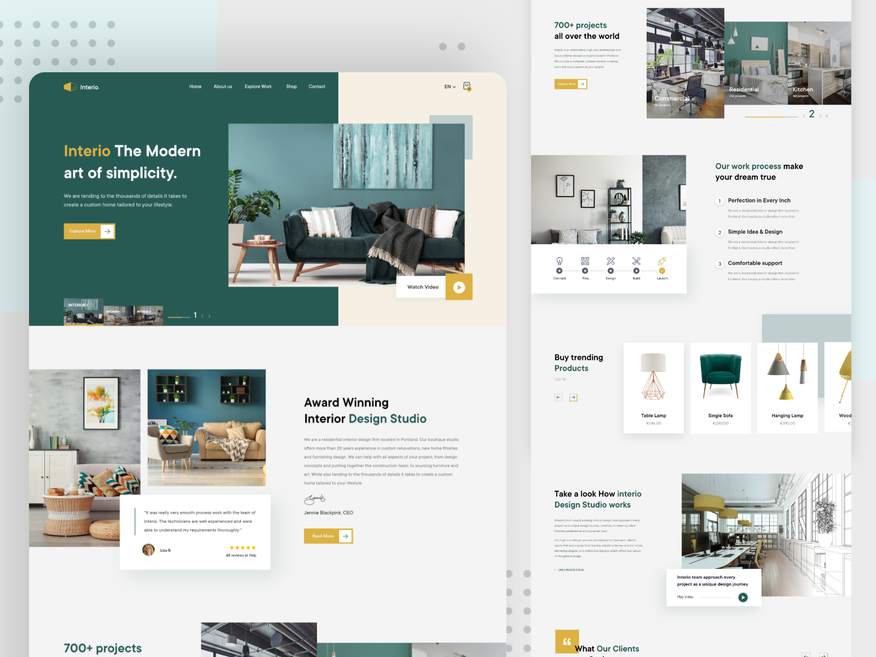
Task: Click the Concept lightbulb process icon
Action: pyautogui.click(x=559, y=261)
